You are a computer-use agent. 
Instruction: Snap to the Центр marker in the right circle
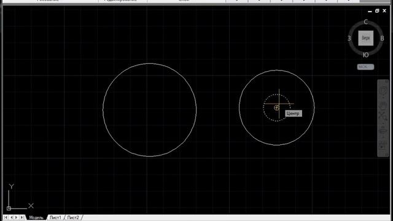[x=276, y=108]
